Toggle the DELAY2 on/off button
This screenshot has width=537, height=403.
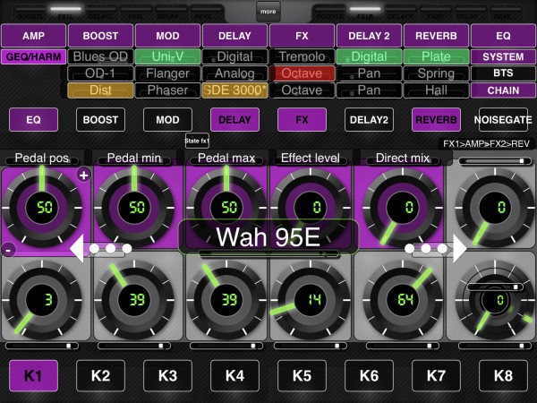[369, 120]
